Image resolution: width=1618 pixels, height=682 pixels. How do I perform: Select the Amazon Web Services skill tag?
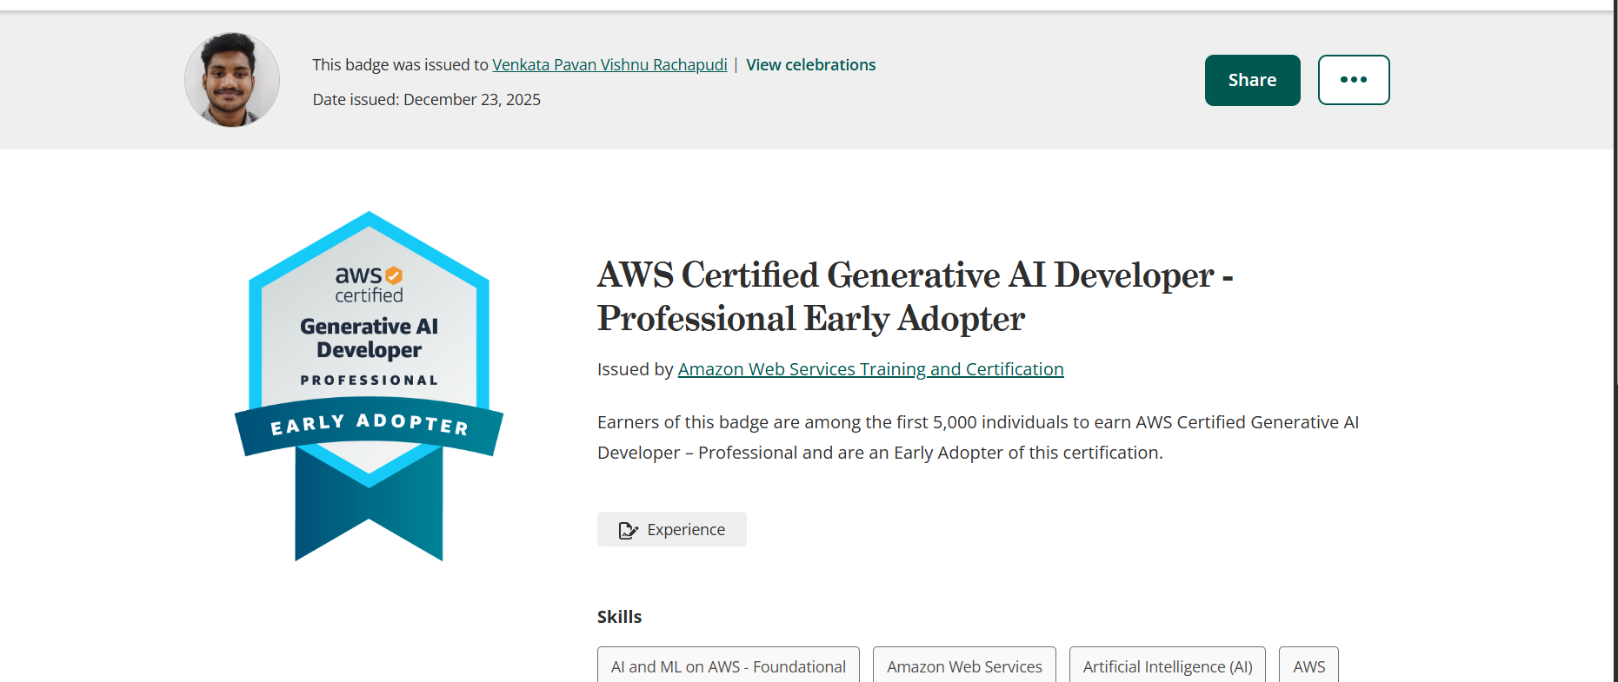coord(964,665)
